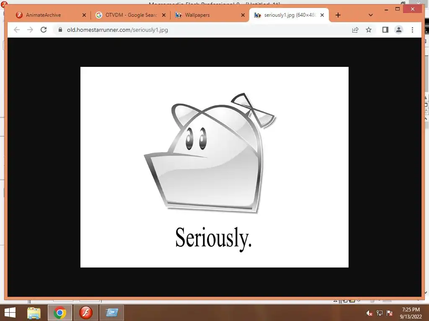Close the AnimateArchive tab
Image resolution: width=429 pixels, height=321 pixels.
click(x=84, y=15)
